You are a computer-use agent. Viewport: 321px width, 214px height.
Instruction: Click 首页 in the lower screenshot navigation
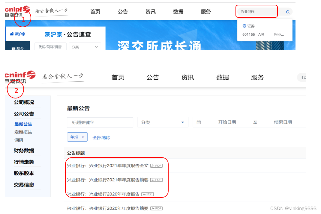point(118,78)
